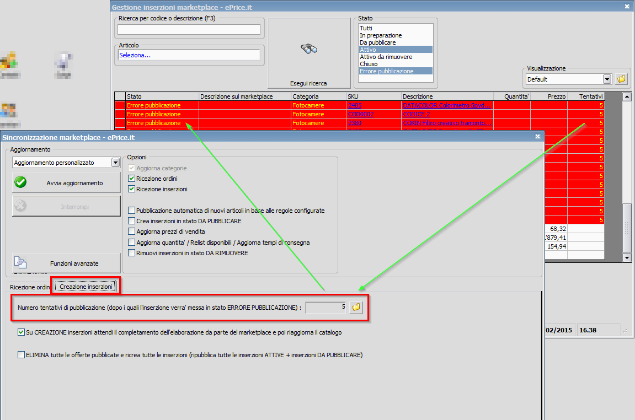Enable Aggiorna prezzi di vendita checkbox

[x=131, y=231]
